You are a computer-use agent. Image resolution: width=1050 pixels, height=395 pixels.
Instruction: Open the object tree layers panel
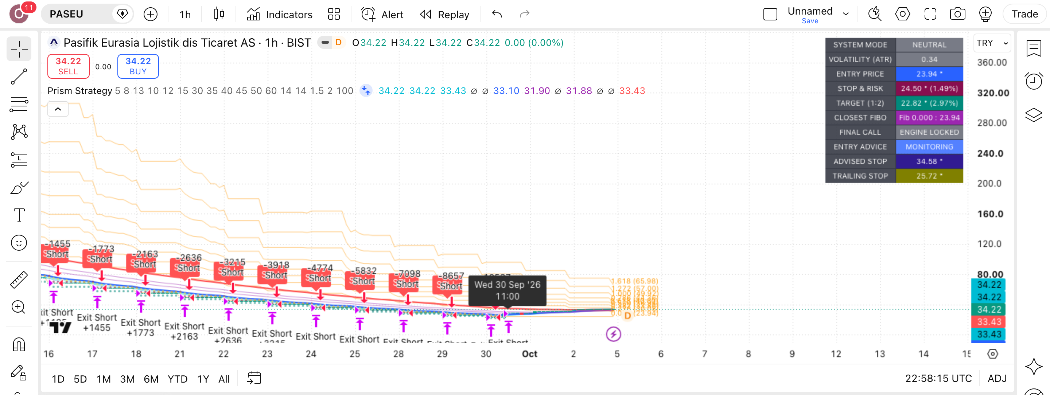1034,115
